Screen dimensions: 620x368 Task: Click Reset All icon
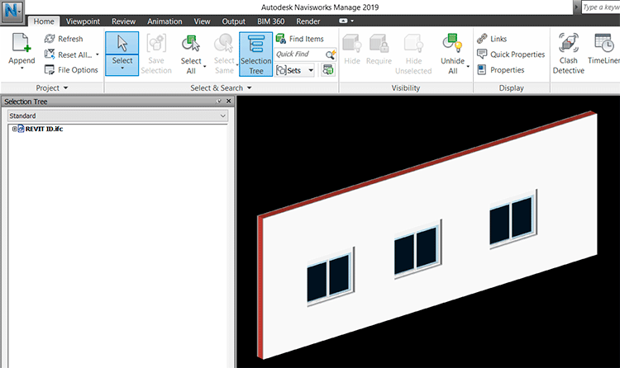pyautogui.click(x=50, y=54)
